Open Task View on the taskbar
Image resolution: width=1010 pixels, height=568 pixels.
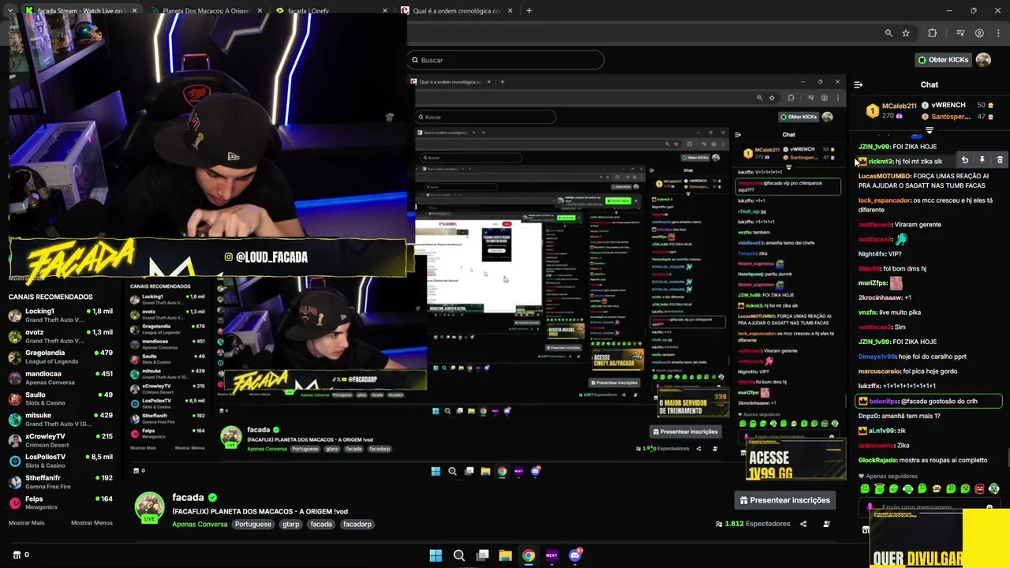click(482, 555)
